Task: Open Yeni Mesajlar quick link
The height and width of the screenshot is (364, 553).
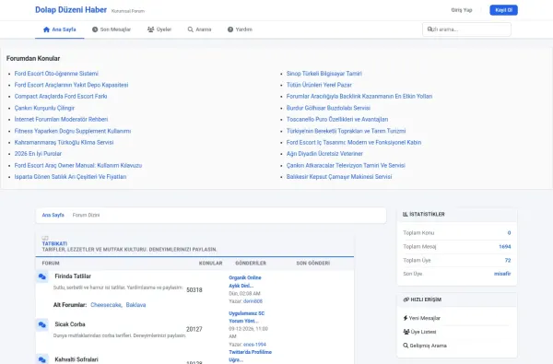Action: [425, 318]
